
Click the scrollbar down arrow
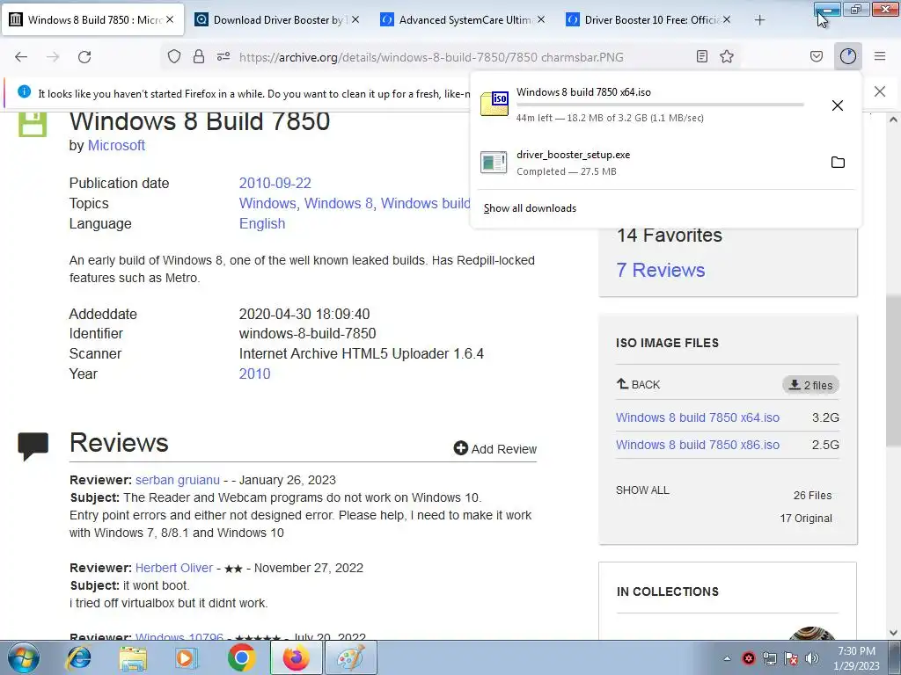tap(893, 633)
